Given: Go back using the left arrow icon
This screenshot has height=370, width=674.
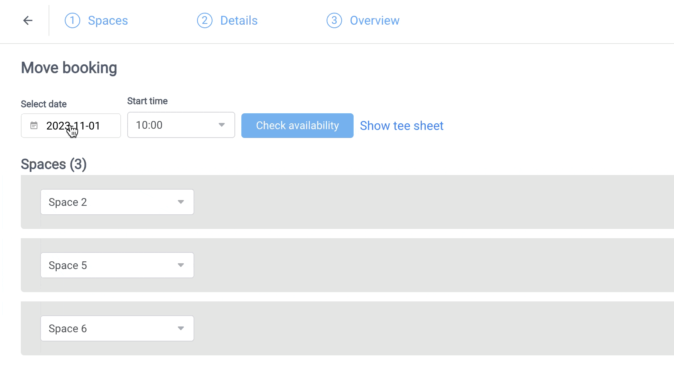Looking at the screenshot, I should (x=28, y=20).
